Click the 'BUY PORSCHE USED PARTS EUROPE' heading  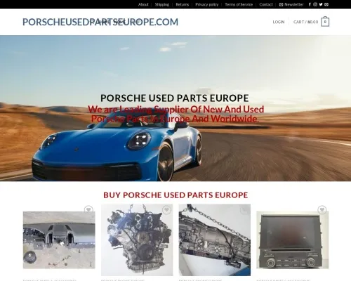tap(175, 195)
